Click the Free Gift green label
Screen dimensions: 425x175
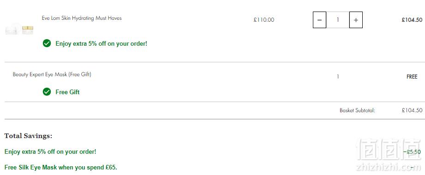(x=67, y=92)
